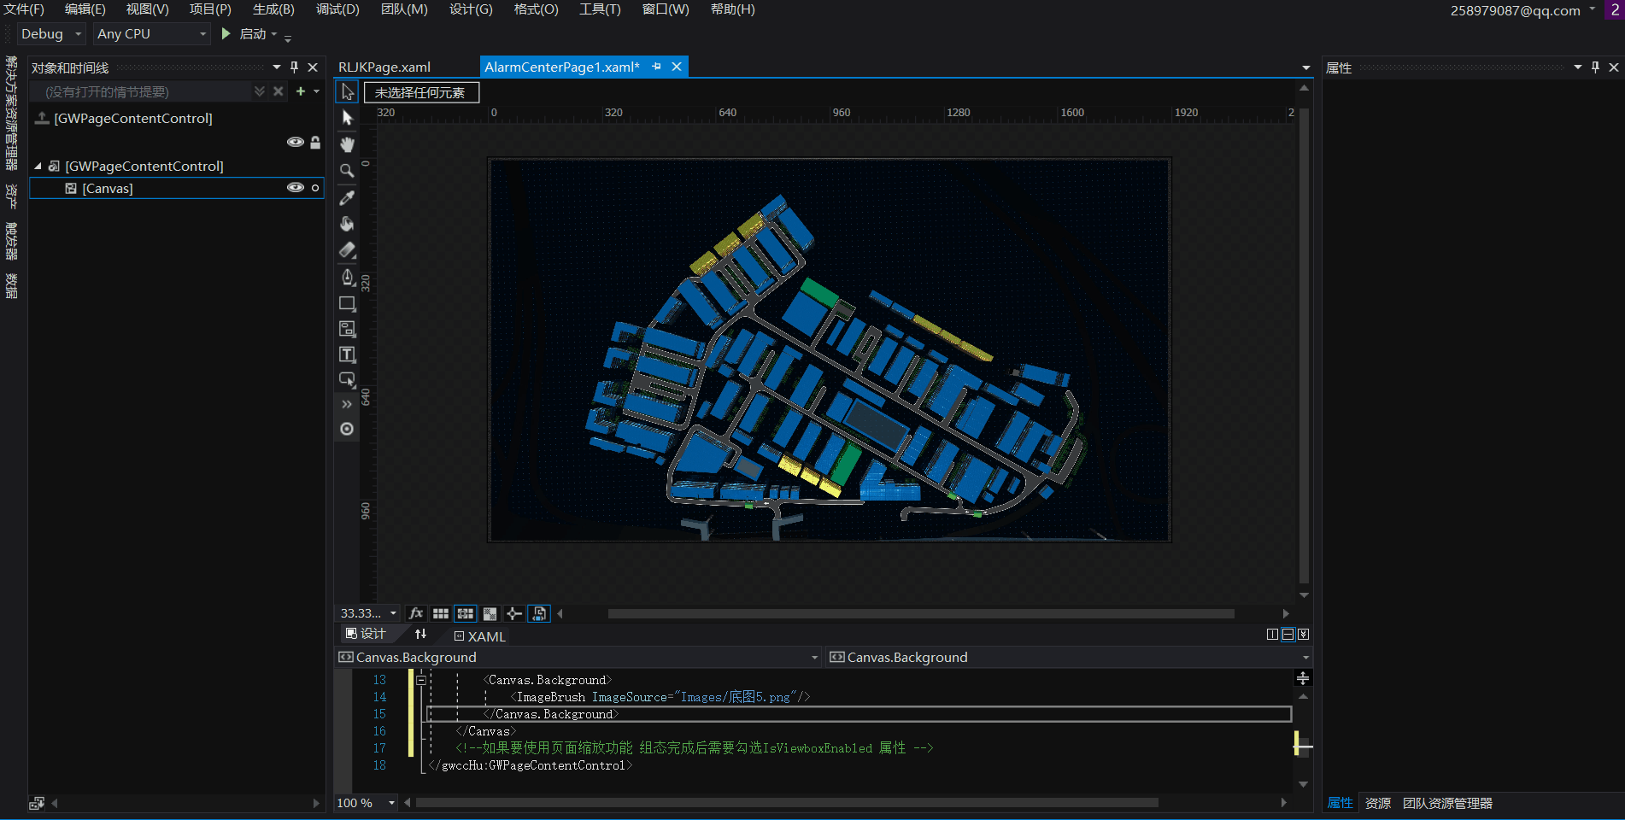The image size is (1625, 820).
Task: Click the designer horizontal scrollbar
Action: (x=920, y=613)
